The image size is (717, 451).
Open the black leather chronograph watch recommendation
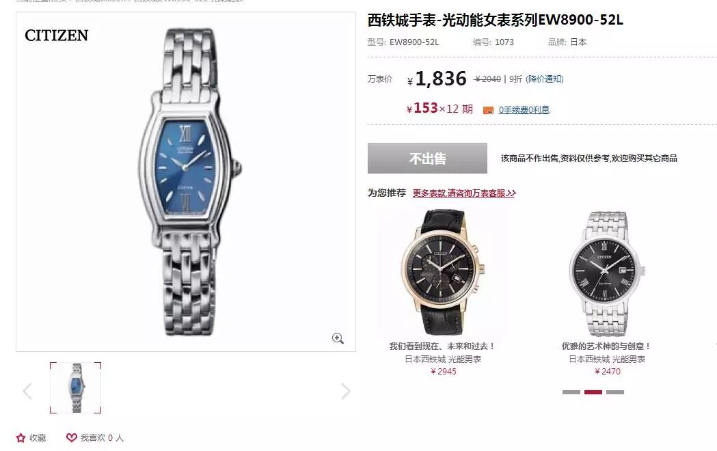click(x=442, y=273)
